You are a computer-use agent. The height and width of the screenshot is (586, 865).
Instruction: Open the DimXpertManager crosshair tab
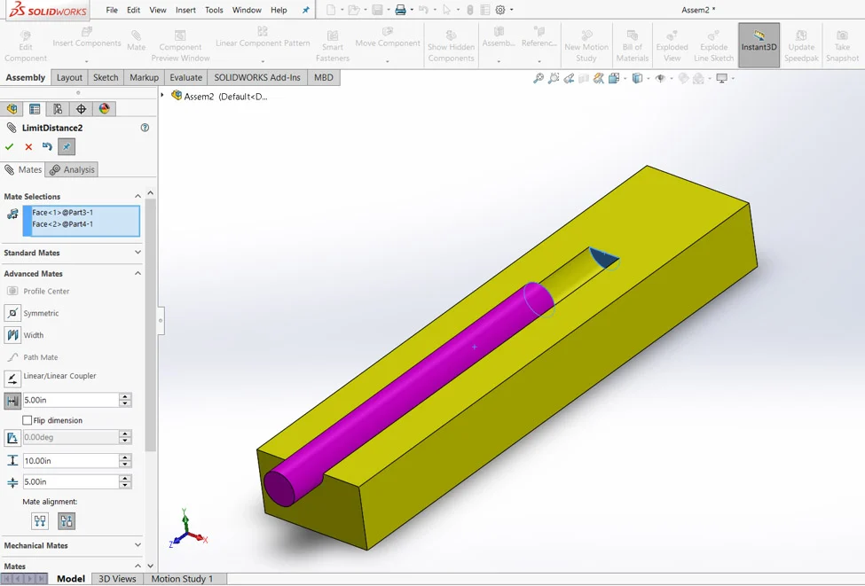click(x=81, y=108)
